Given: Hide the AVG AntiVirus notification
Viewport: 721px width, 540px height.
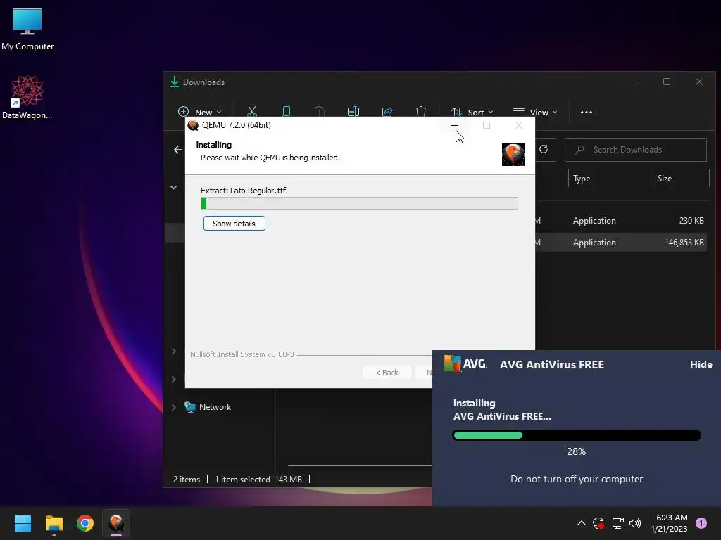Looking at the screenshot, I should pyautogui.click(x=701, y=365).
